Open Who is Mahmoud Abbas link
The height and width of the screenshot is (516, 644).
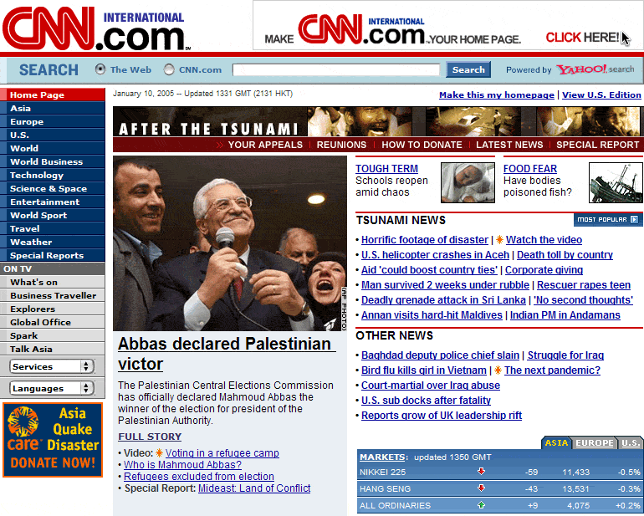tap(182, 465)
